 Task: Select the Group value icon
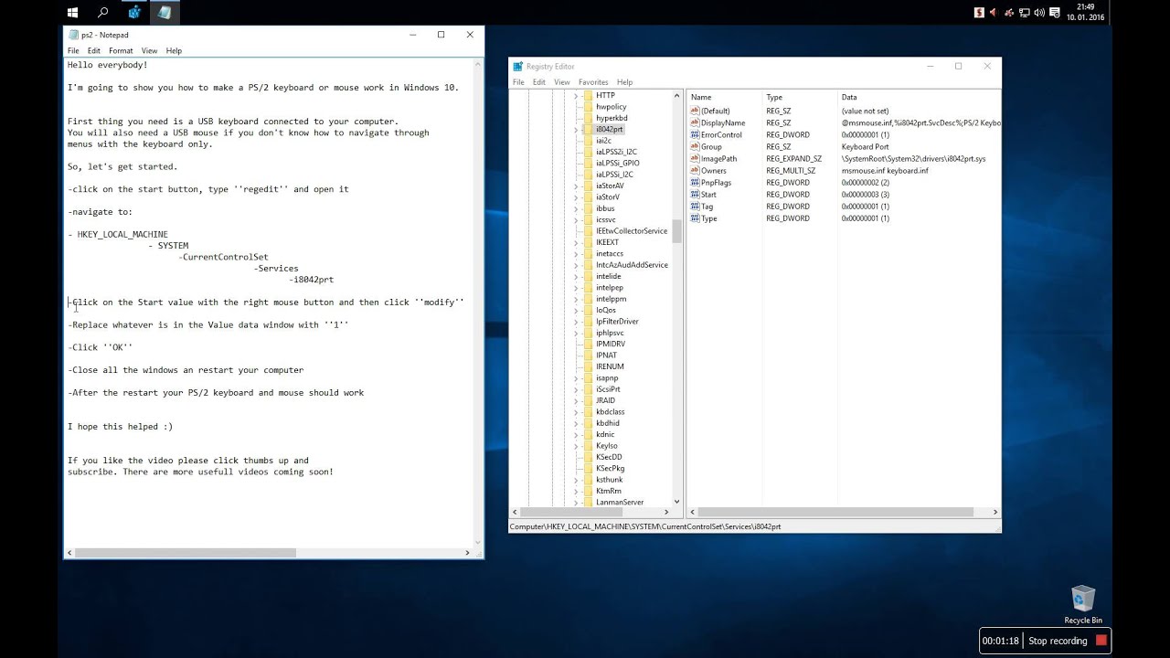[695, 146]
